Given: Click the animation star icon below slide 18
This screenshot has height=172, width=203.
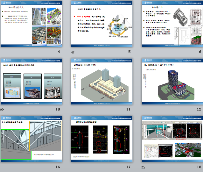Looking at the screenshot, I should [143, 168].
